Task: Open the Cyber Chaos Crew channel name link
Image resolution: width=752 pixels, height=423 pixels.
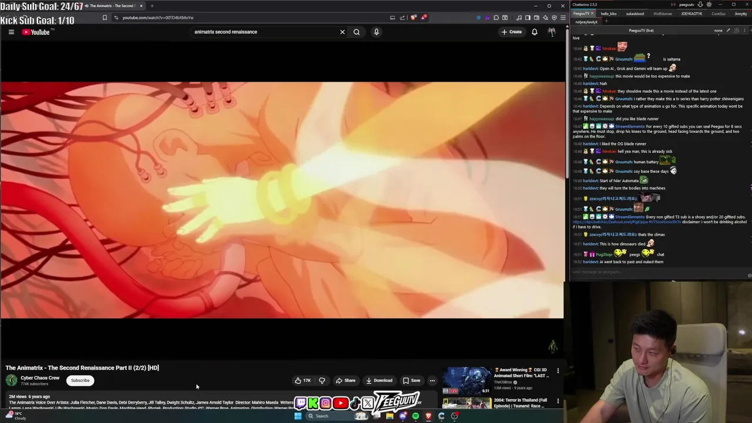Action: click(40, 378)
